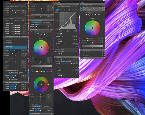
Task: Open Exposure Correction dropdown
Action: 18,18
